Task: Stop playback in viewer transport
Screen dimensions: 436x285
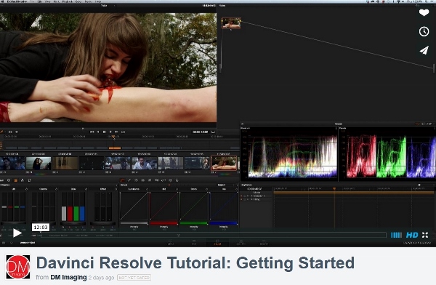Action: click(x=104, y=132)
